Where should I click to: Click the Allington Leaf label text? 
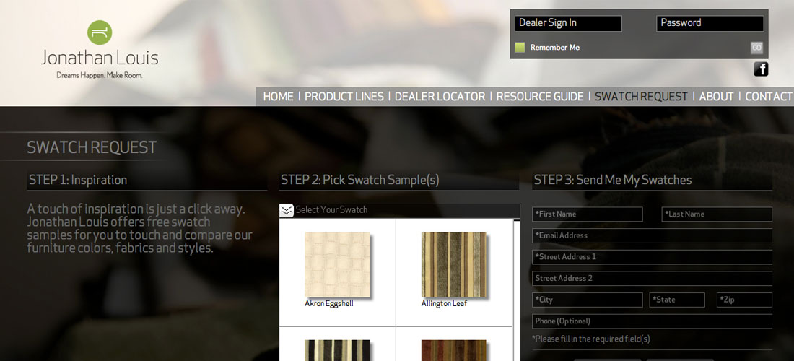(x=444, y=304)
